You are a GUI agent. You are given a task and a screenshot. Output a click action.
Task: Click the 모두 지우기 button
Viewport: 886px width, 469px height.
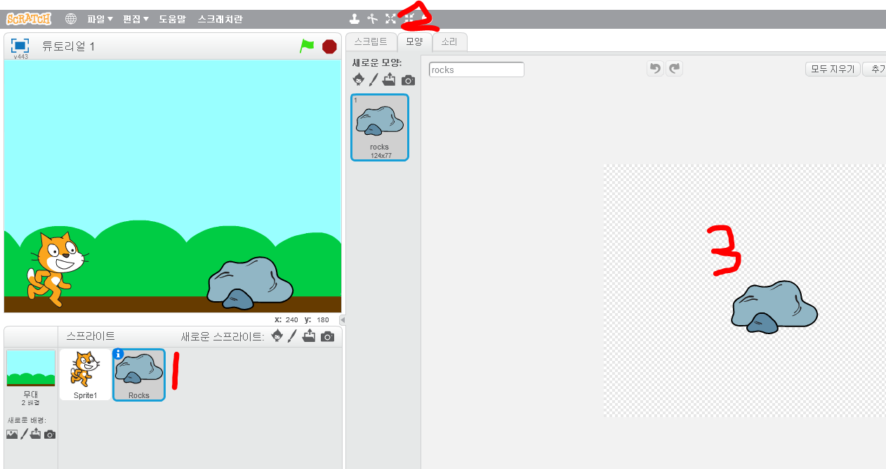(833, 69)
